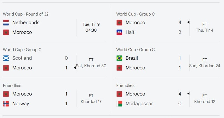Open the Tue, Tir 9 04:30 match time
This screenshot has height=118, width=224.
tap(91, 27)
